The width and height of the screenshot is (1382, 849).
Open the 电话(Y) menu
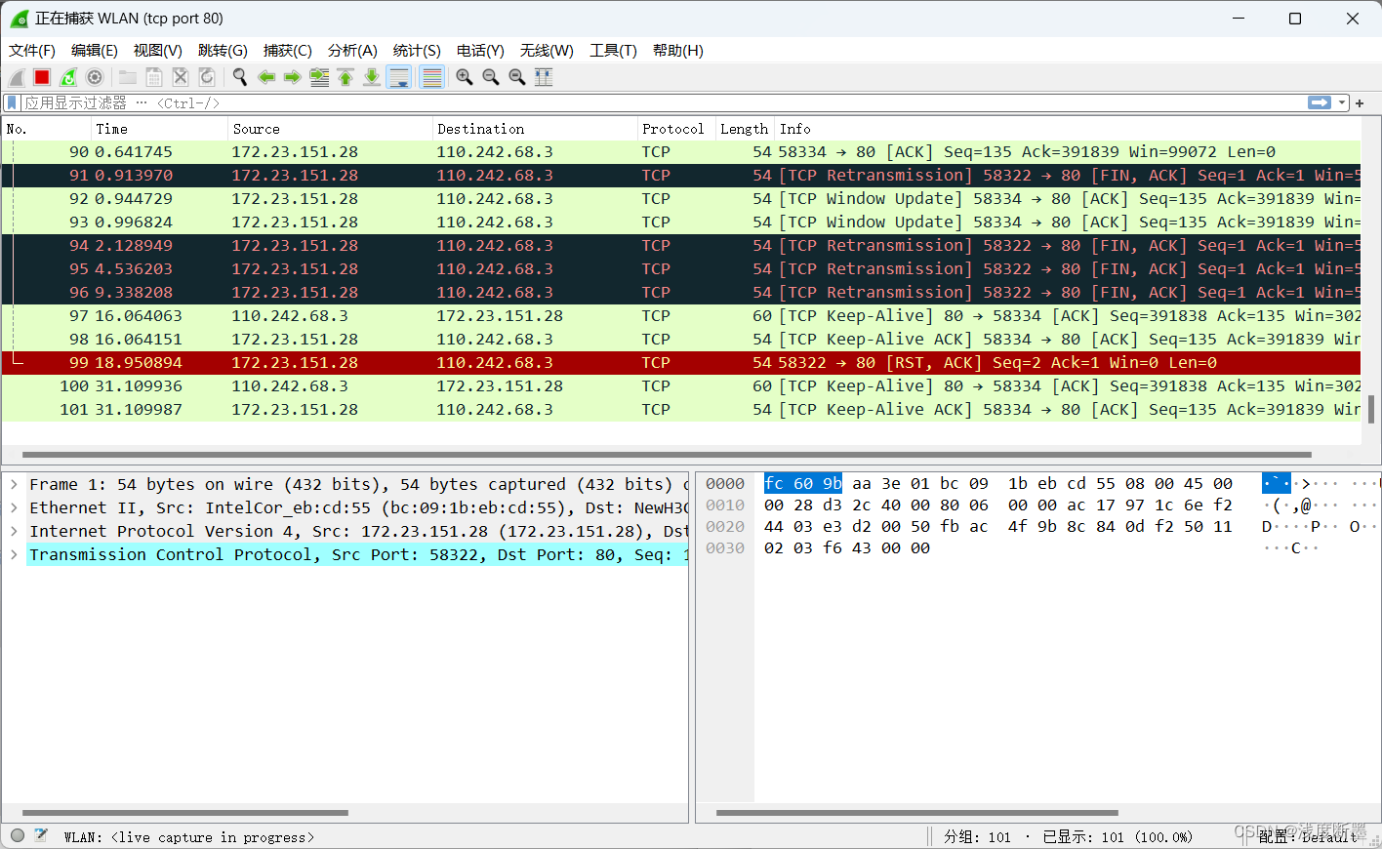[480, 51]
